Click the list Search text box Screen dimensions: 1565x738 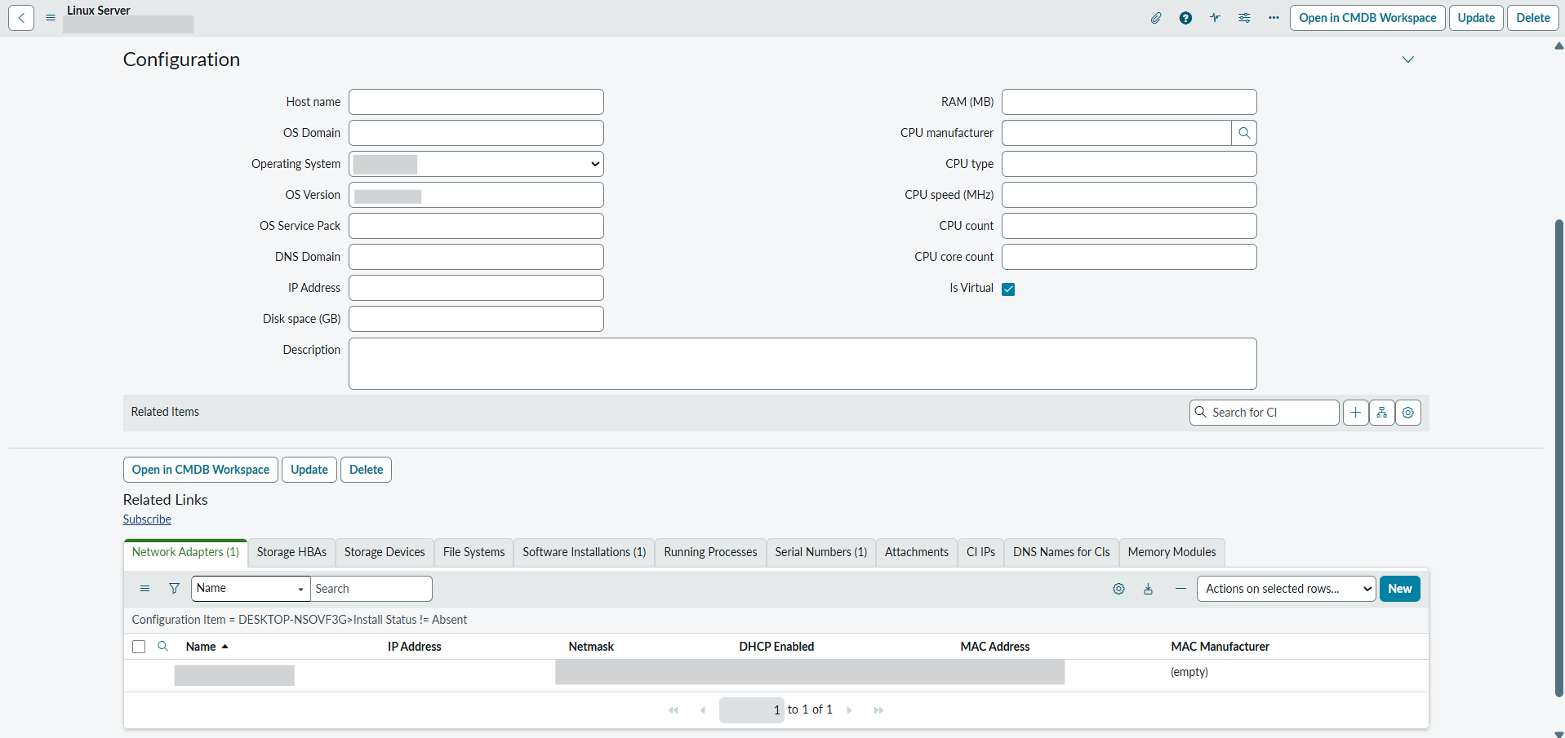tap(371, 589)
